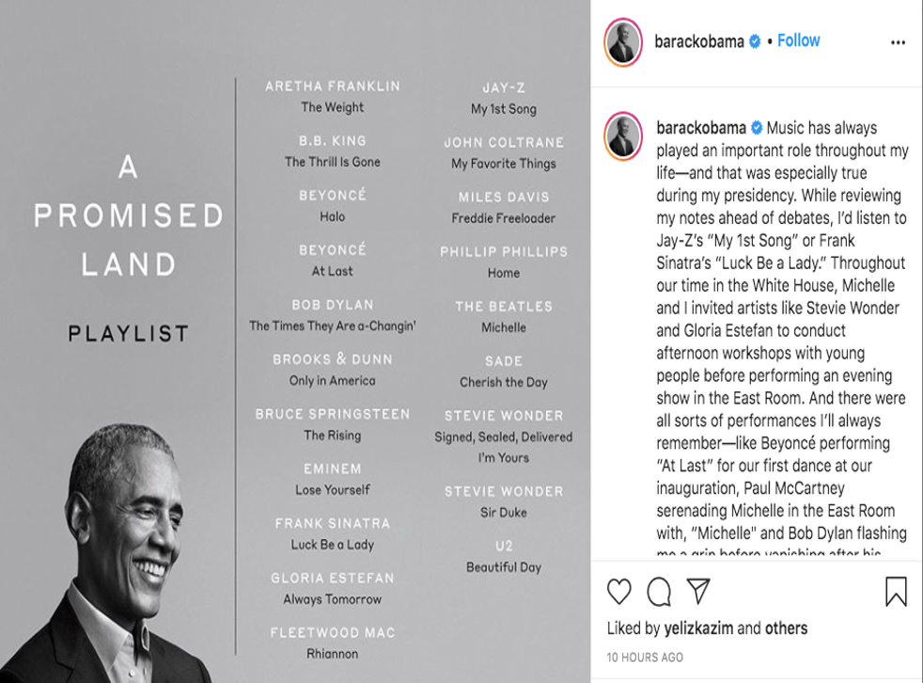923x683 pixels.
Task: Click the caption's profile avatar
Action: coord(622,136)
